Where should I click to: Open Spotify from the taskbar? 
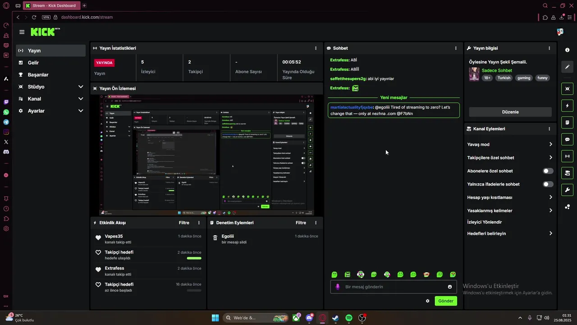click(349, 318)
